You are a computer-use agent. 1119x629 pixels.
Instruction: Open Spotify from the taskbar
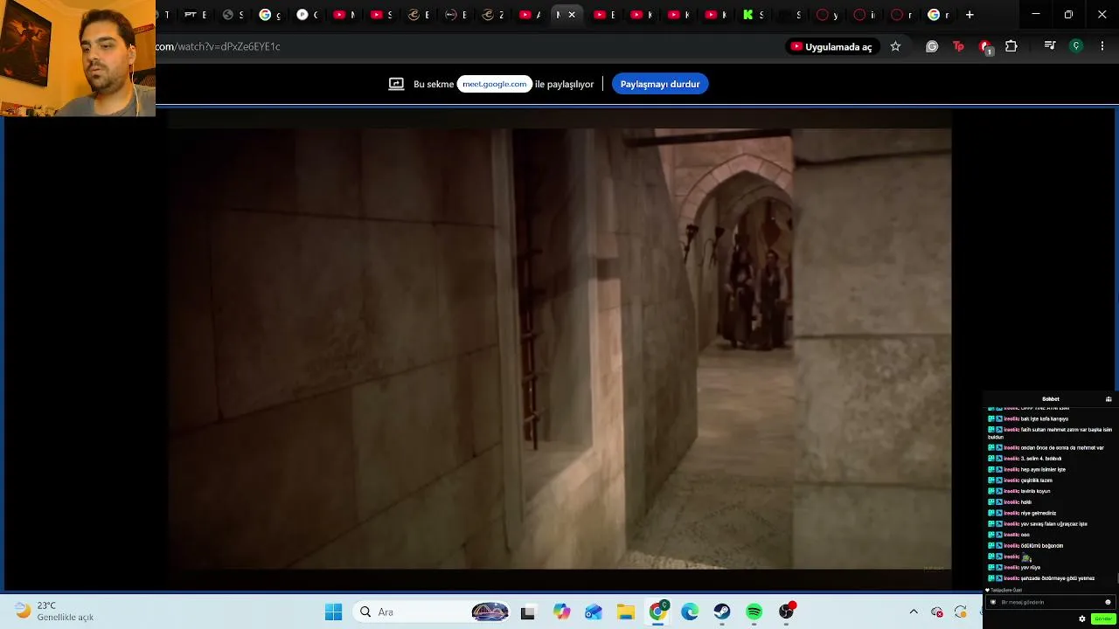tap(754, 612)
